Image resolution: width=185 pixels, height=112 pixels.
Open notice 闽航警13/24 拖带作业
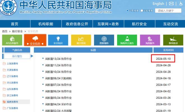click(x=58, y=59)
